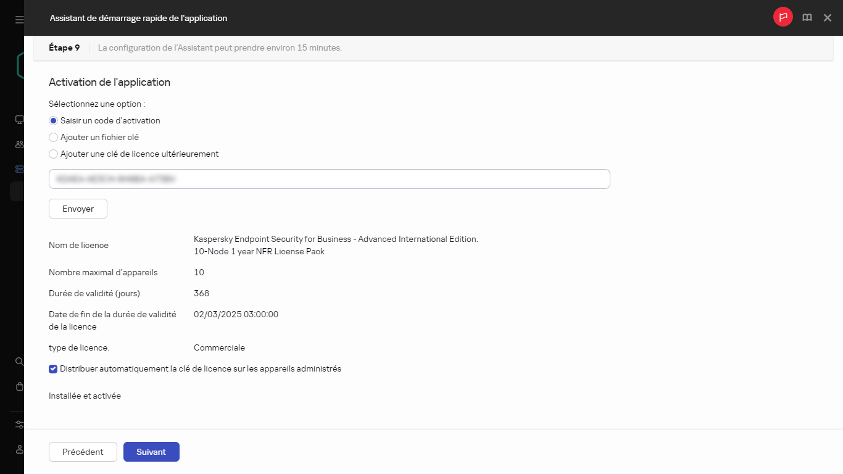
Task: Open the Marketplace bag icon
Action: click(x=19, y=386)
